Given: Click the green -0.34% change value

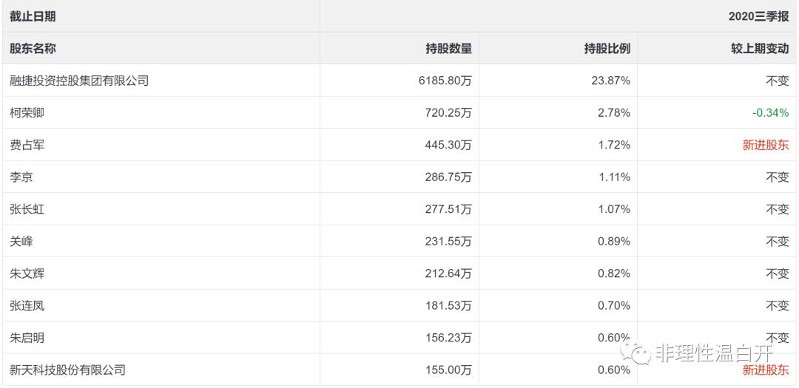Looking at the screenshot, I should [770, 112].
